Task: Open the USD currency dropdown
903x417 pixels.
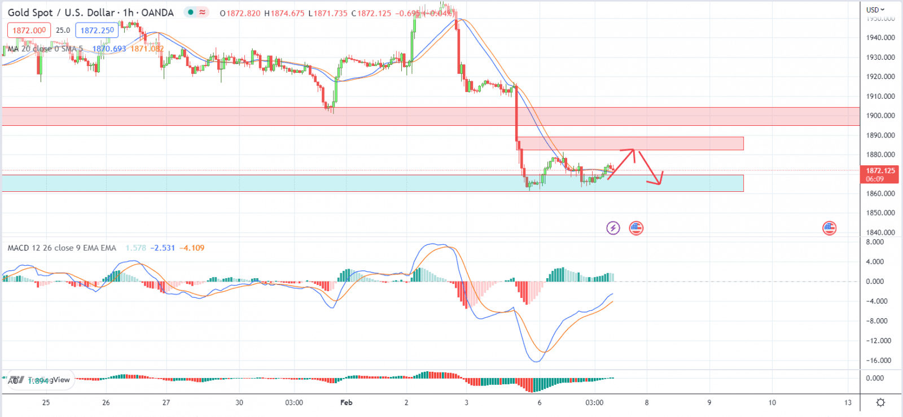Action: coord(875,10)
